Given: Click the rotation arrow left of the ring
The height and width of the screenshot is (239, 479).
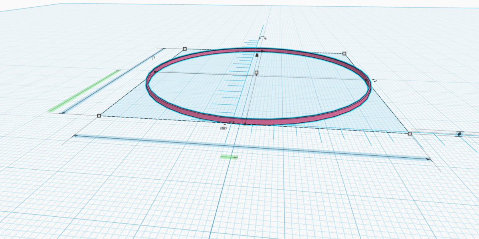Looking at the screenshot, I should click(x=153, y=58).
